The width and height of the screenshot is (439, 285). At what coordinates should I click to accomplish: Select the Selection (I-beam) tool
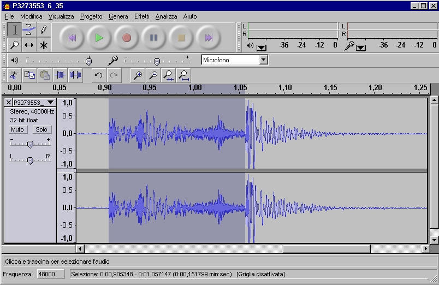coord(15,30)
